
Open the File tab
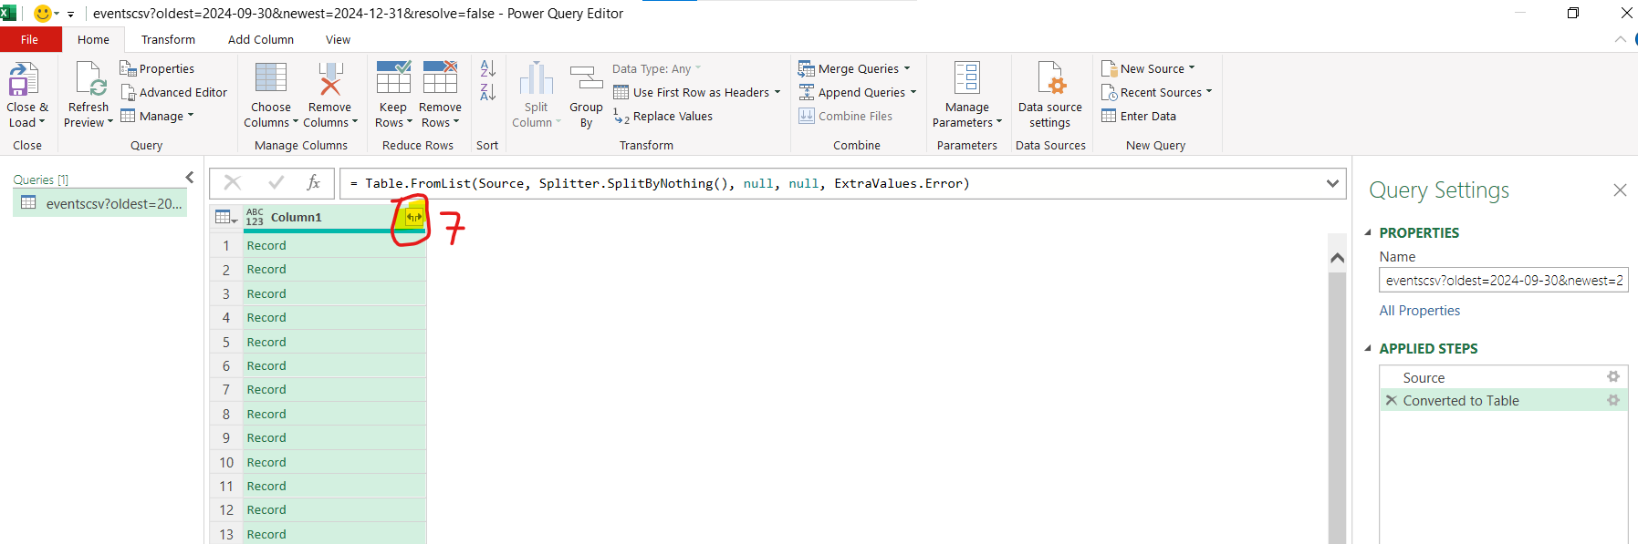coord(30,39)
